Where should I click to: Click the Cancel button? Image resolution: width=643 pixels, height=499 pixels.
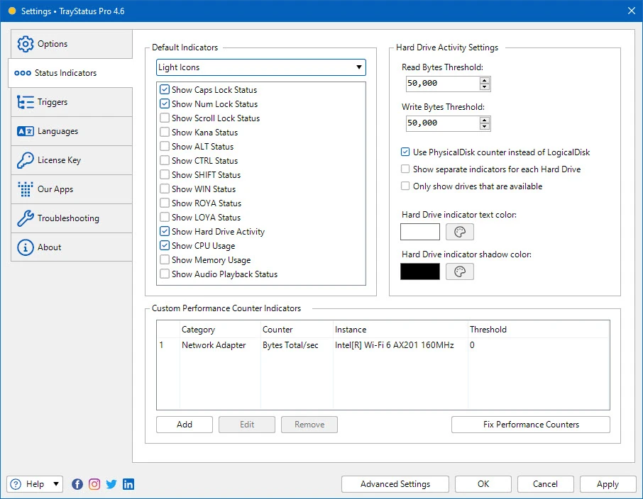coord(545,484)
